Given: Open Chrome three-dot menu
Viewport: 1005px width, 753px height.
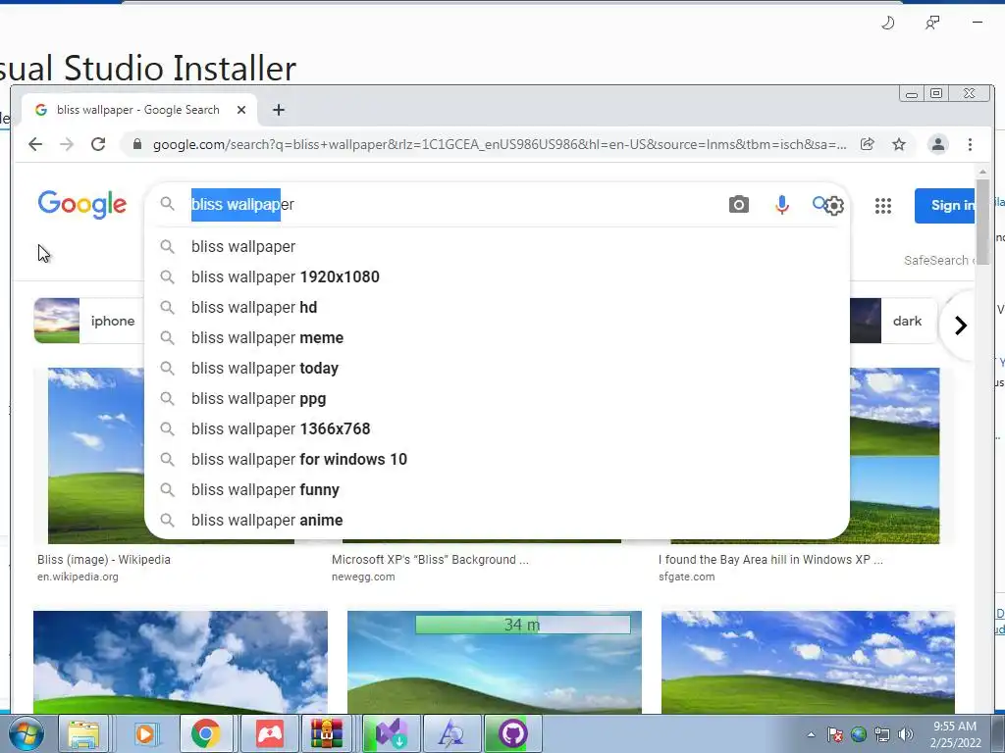Looking at the screenshot, I should [x=970, y=145].
